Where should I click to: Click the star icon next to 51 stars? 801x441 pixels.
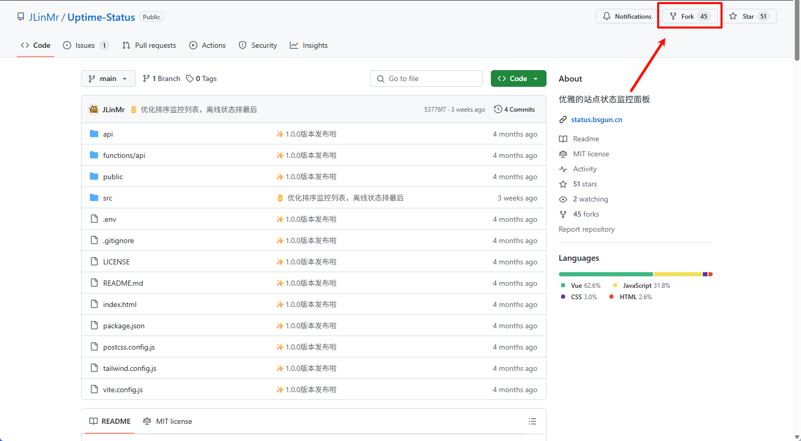563,184
